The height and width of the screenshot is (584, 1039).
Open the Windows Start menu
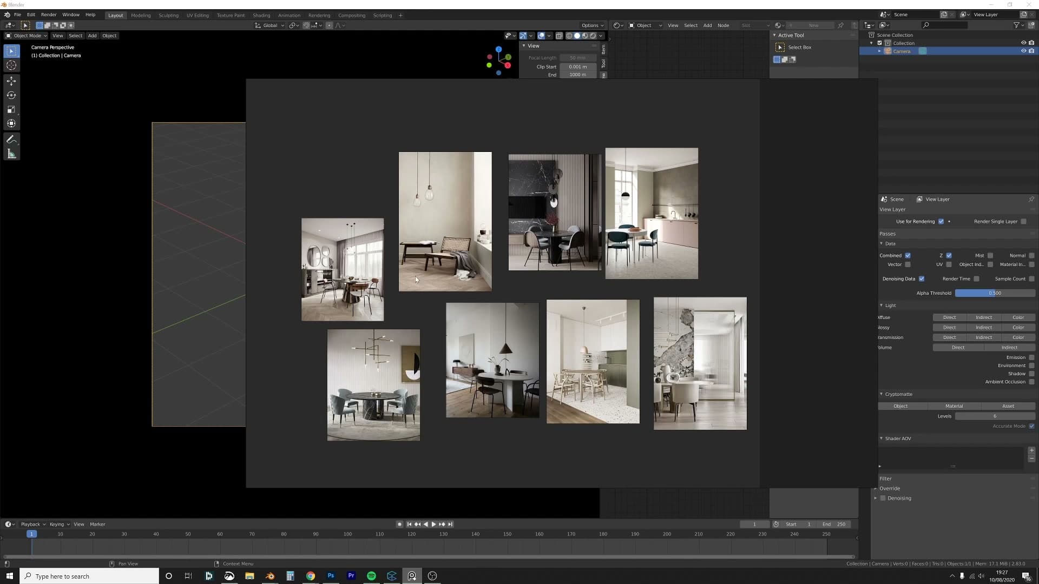coord(10,576)
